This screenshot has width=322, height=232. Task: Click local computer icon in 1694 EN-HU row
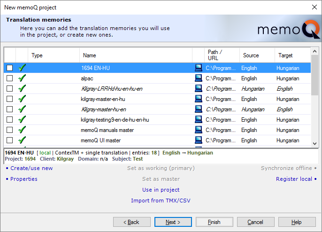click(199, 68)
